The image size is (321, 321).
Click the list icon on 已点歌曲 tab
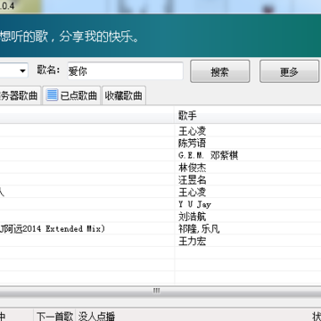click(52, 95)
